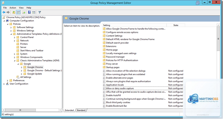Screen dimensions: 223x119
Task: Click the tree pane horizontal scrollbar thumb
Action: pos(20,110)
